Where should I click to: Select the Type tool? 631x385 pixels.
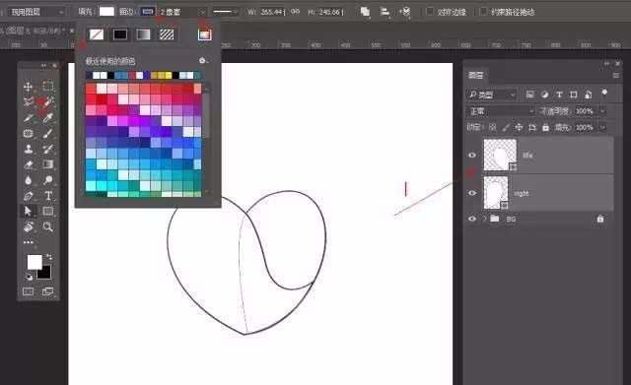click(x=48, y=196)
